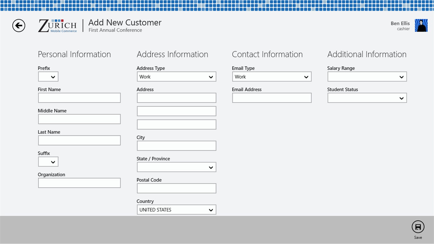The image size is (434, 244).
Task: Select the First Name input field
Action: coord(79,97)
